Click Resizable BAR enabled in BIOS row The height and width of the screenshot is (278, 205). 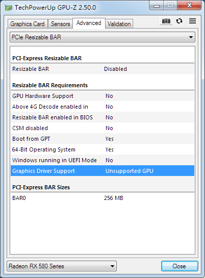point(102,117)
